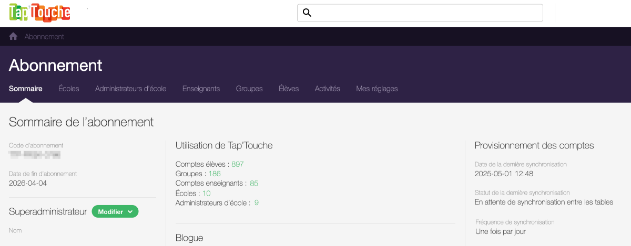Click inside the search input field
This screenshot has height=246, width=631.
pos(426,13)
